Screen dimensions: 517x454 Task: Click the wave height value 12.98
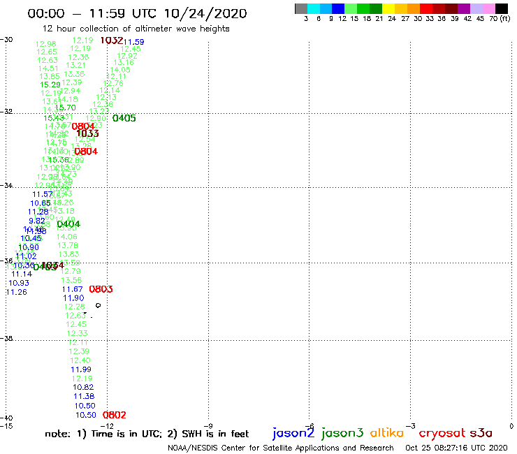46,44
